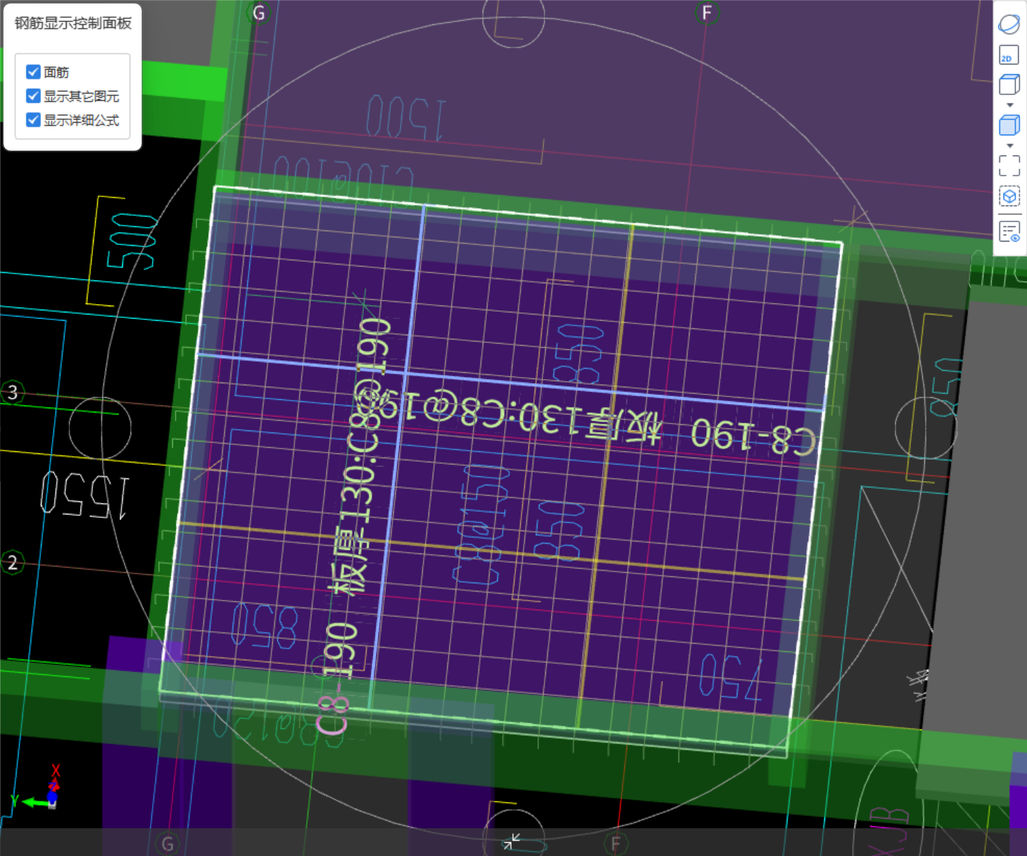The image size is (1027, 856).
Task: Click the axis bubble 2 on left
Action: click(x=12, y=562)
